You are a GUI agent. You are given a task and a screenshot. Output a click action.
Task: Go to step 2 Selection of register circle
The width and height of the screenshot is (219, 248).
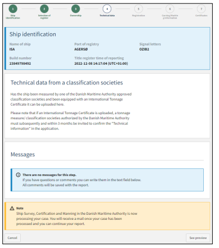pyautogui.click(x=44, y=9)
